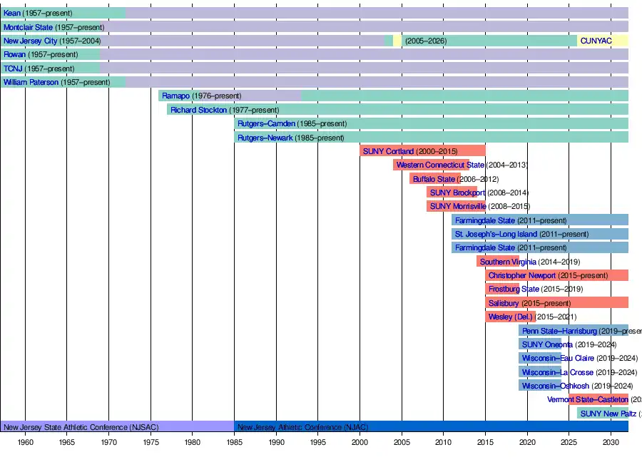Open the Buffalo State link

pos(433,179)
